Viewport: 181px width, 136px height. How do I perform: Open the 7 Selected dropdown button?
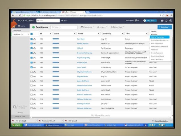(165, 27)
